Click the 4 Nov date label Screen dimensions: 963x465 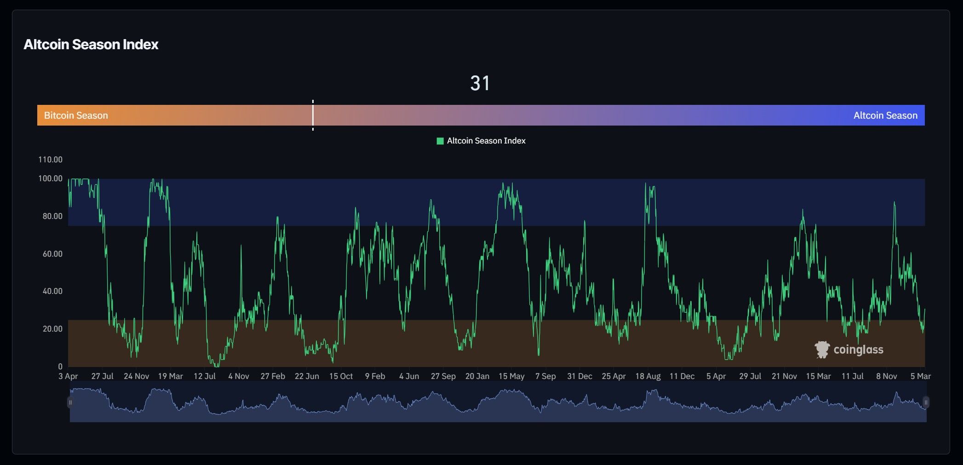(239, 376)
